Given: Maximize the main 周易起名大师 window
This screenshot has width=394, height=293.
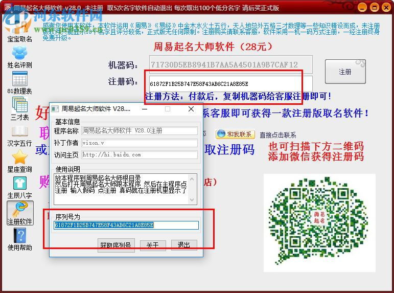Looking at the screenshot, I should 375,7.
